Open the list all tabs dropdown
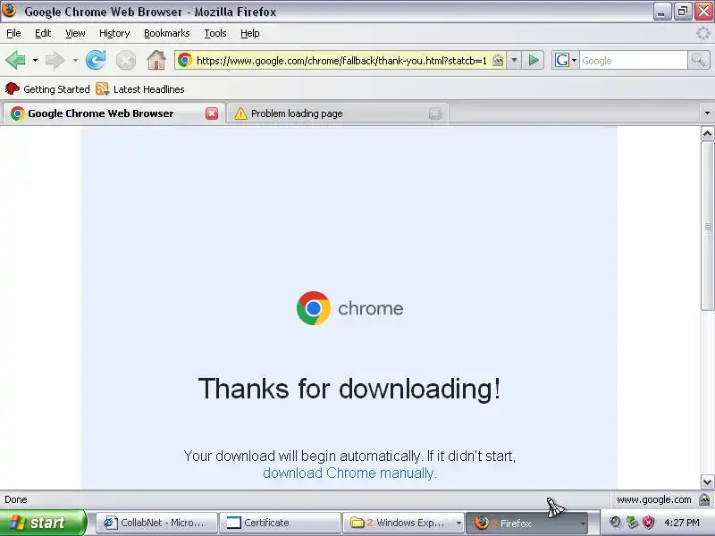715x536 pixels. [x=707, y=113]
